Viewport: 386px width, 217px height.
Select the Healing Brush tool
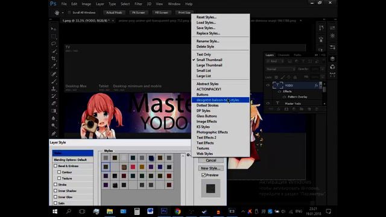[54, 74]
